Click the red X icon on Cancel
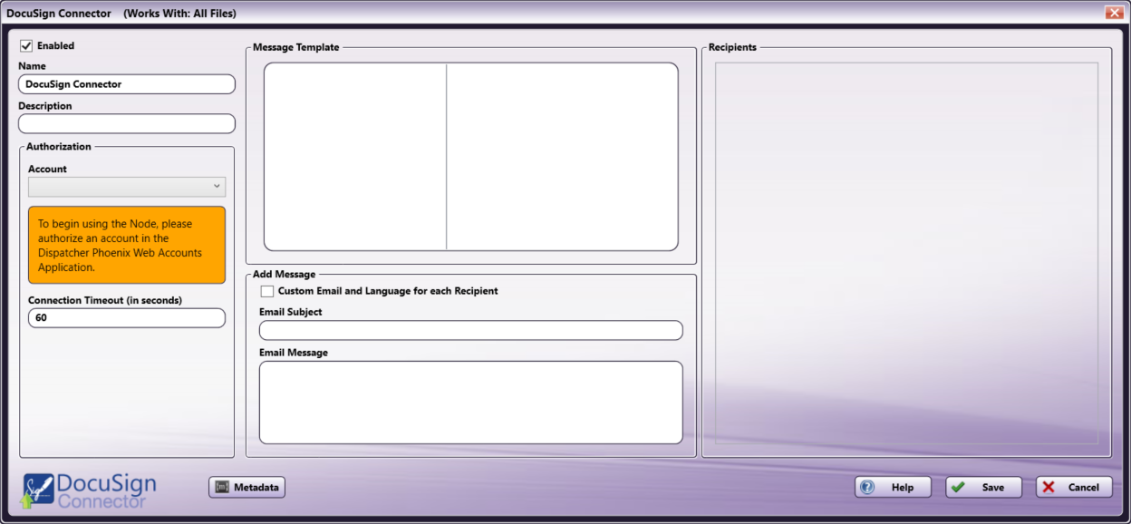The width and height of the screenshot is (1131, 524). coord(1049,487)
